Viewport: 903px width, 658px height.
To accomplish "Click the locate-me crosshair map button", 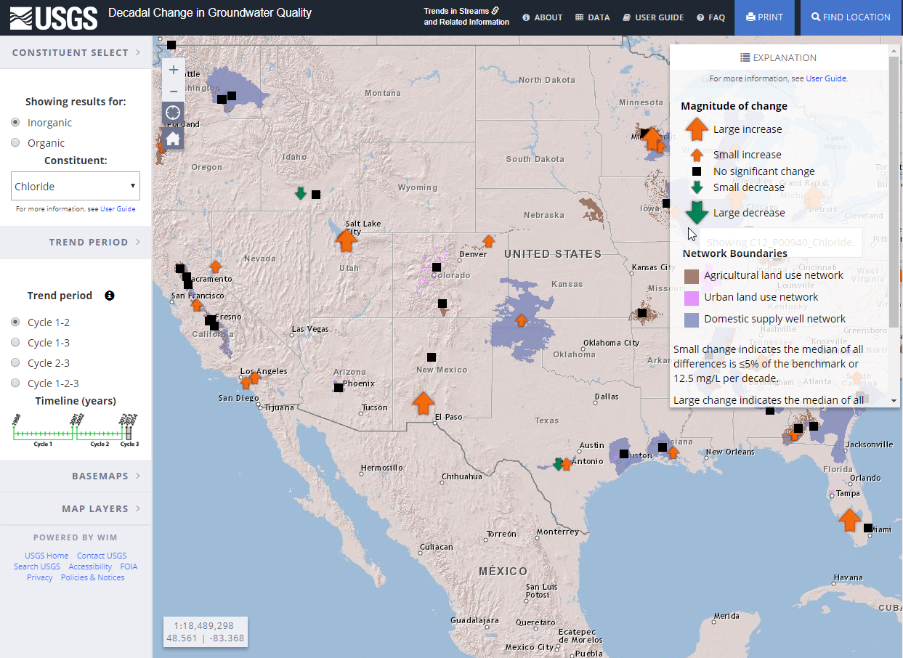I will point(173,113).
